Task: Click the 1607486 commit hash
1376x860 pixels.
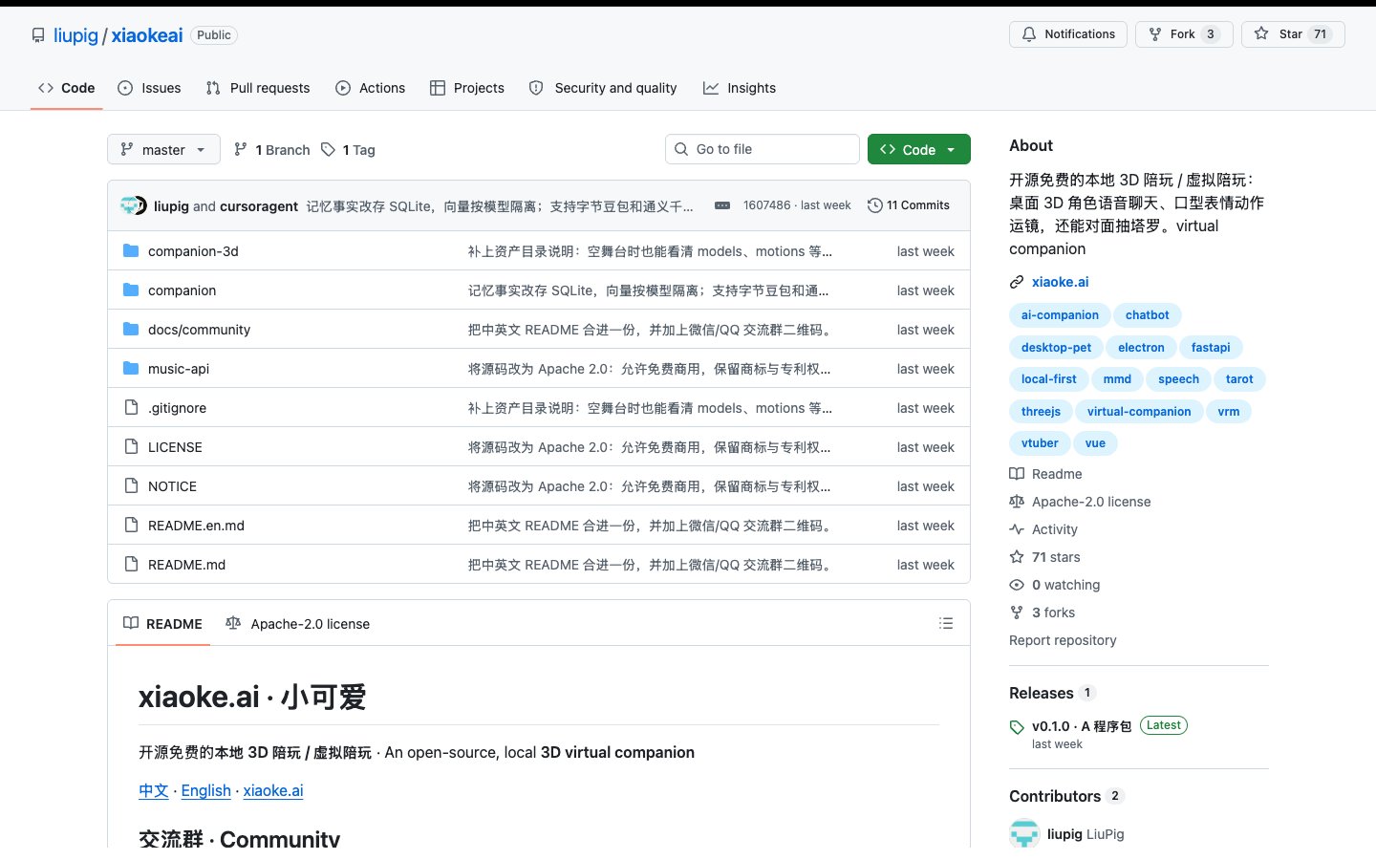Action: click(x=767, y=205)
